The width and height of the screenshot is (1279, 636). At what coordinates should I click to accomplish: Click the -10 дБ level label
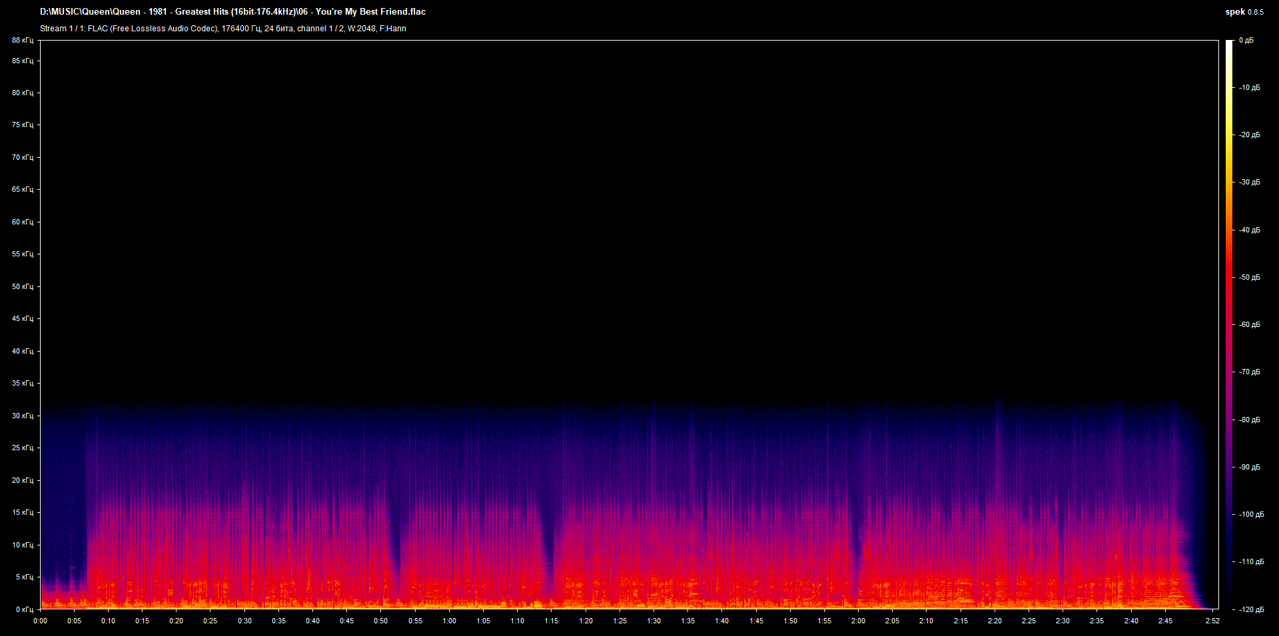1250,87
